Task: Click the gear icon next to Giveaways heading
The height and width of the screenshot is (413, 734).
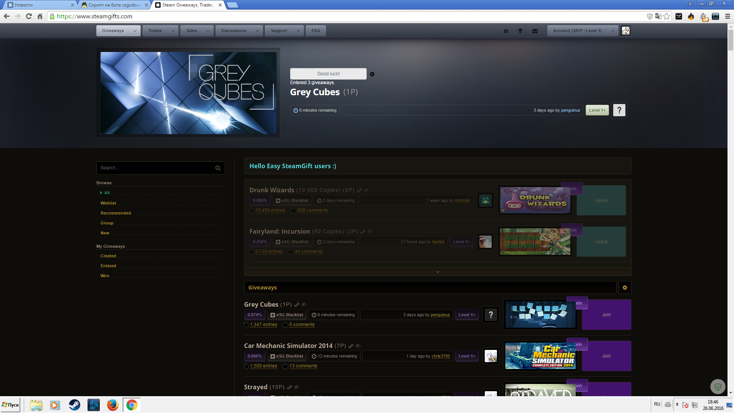Action: (625, 288)
